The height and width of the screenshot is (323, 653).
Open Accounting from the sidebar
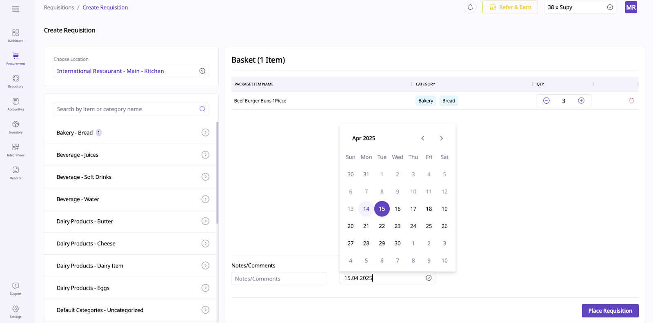(x=16, y=104)
